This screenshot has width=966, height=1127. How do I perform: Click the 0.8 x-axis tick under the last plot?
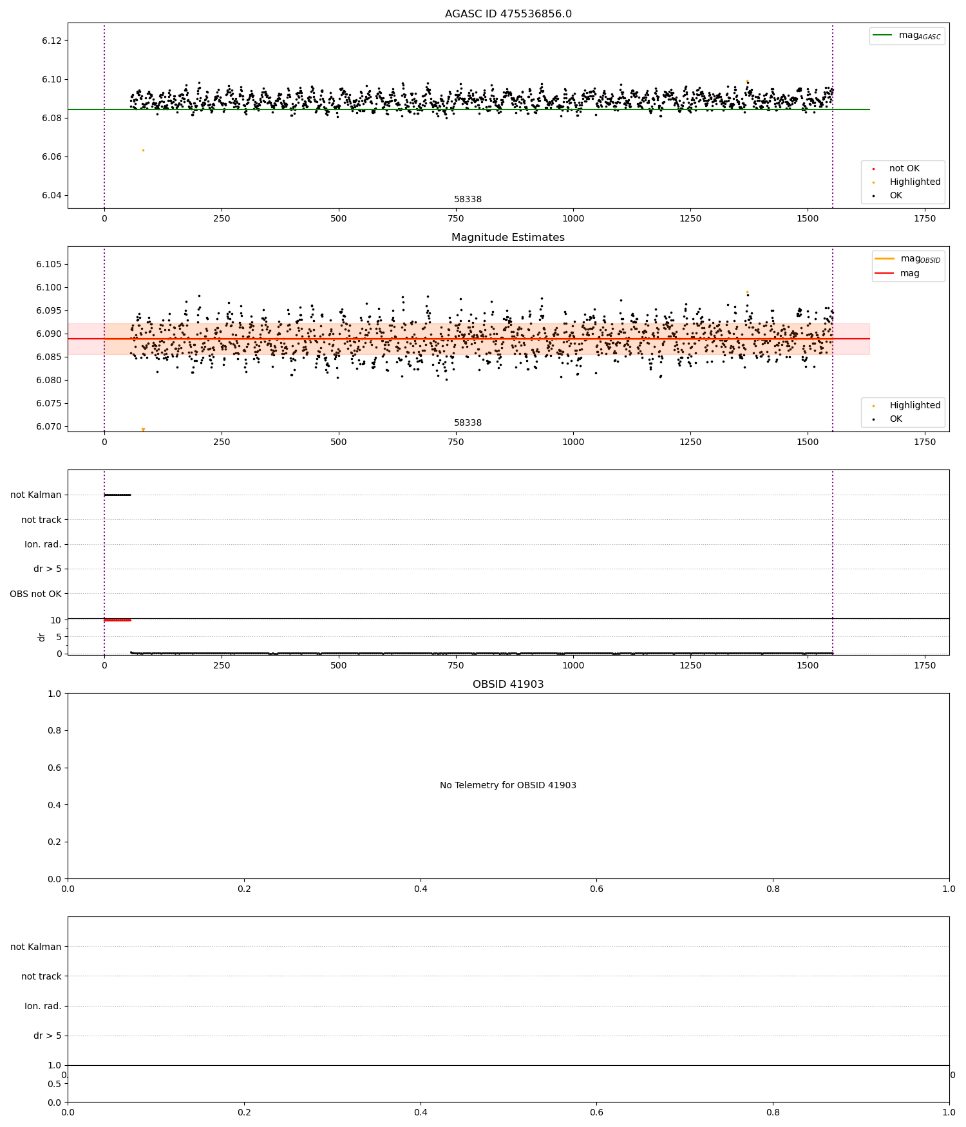click(x=773, y=1112)
